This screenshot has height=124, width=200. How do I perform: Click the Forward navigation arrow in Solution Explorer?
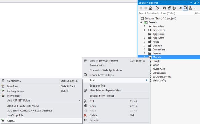click(146, 8)
